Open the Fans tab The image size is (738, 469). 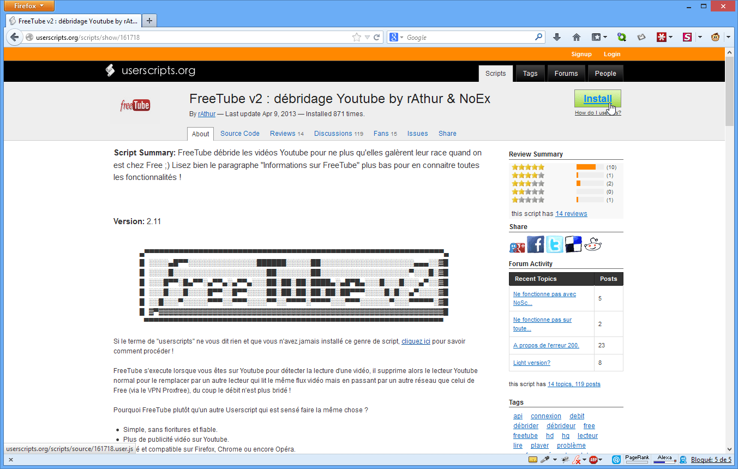pyautogui.click(x=385, y=134)
